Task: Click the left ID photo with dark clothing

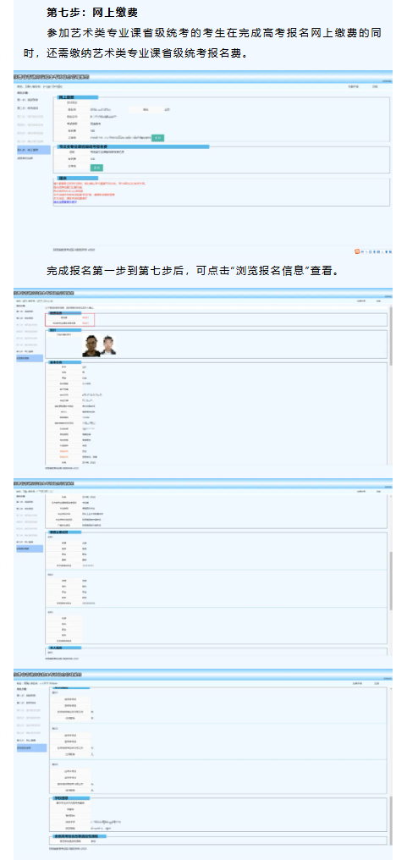Action: tap(91, 346)
